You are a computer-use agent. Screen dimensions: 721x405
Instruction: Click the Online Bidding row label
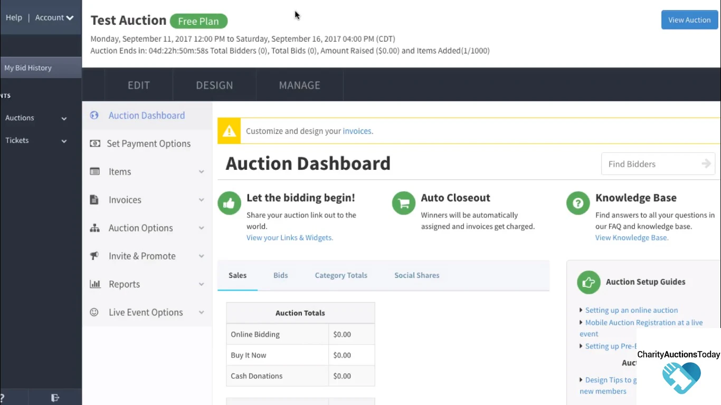click(255, 334)
